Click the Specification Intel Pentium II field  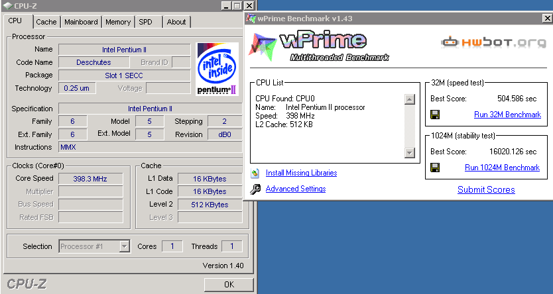[x=151, y=109]
